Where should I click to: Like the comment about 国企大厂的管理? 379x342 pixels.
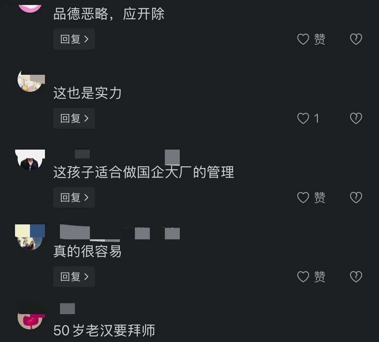coord(311,197)
